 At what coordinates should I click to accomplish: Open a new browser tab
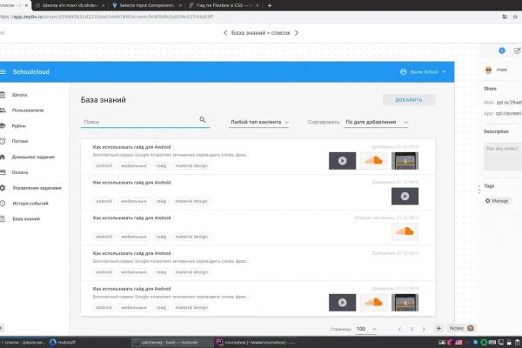coord(270,5)
